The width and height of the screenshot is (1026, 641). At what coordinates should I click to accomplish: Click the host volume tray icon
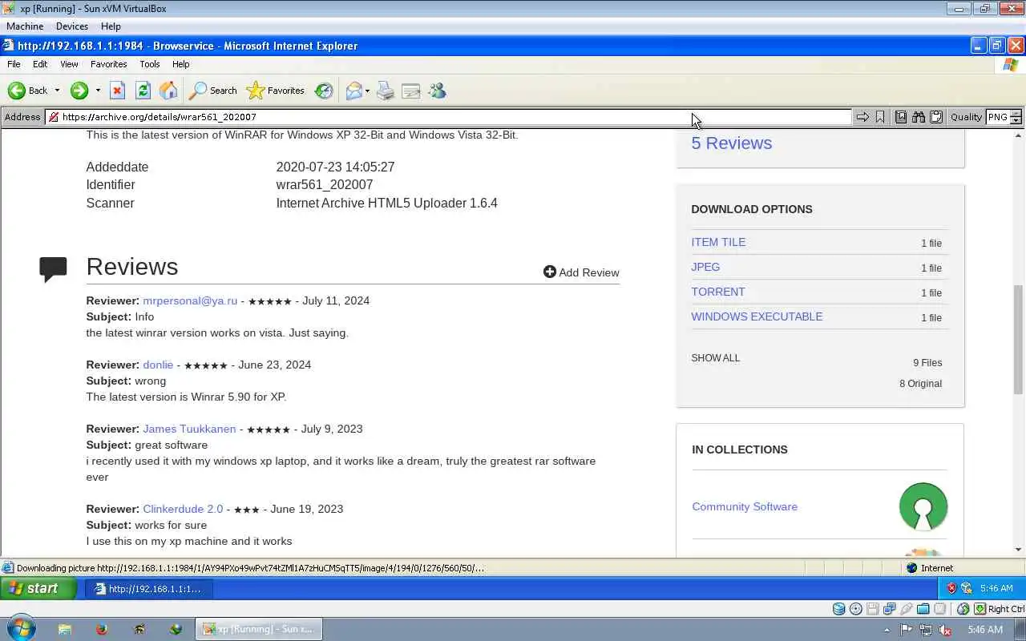pyautogui.click(x=945, y=630)
